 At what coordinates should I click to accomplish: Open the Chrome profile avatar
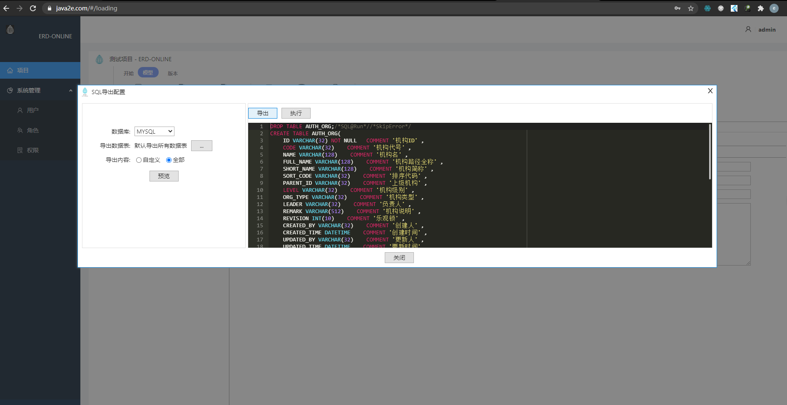point(774,8)
